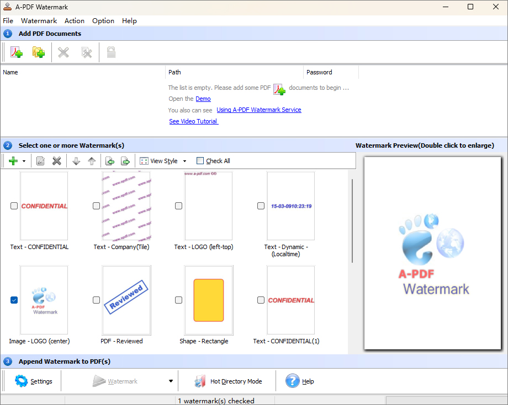Select the PDF - Reviewed thumbnail

(x=126, y=300)
